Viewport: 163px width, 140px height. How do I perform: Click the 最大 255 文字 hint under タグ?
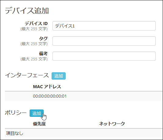coord(34,44)
